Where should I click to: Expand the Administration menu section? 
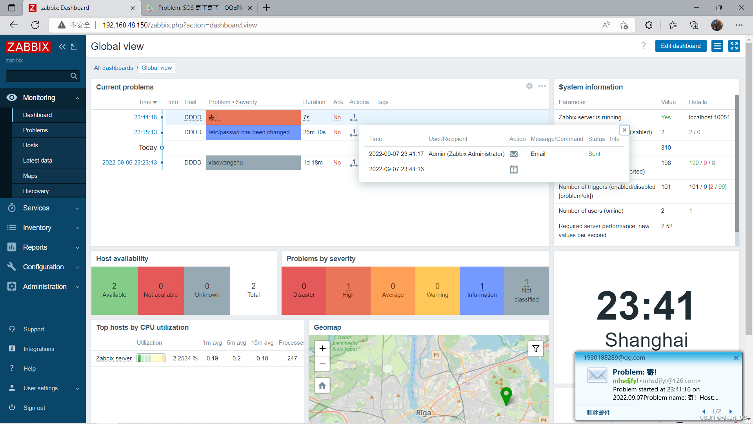coord(43,287)
